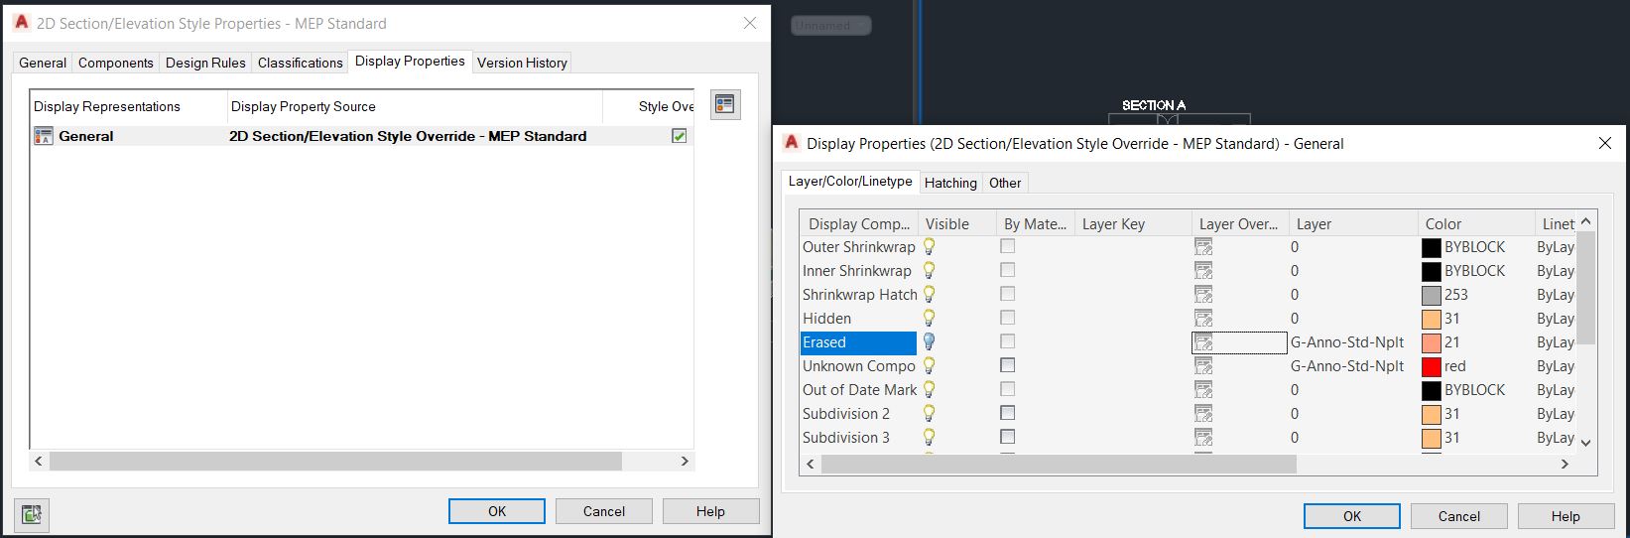This screenshot has height=538, width=1630.
Task: Click Layer Overrides icon for Subdivision 3
Action: tap(1203, 438)
